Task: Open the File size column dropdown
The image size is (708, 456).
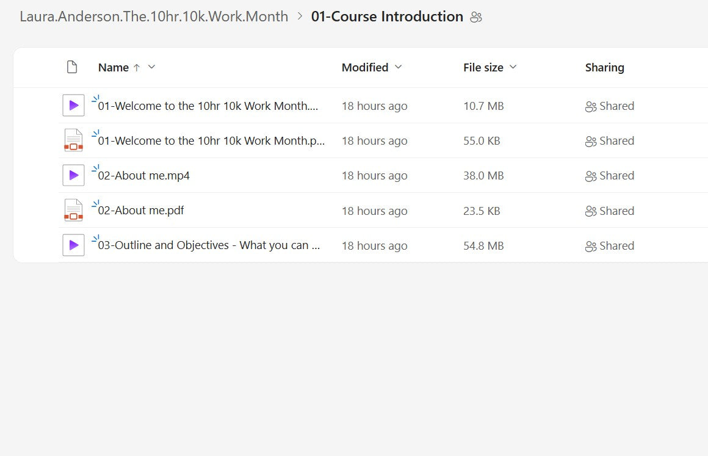Action: pos(513,67)
